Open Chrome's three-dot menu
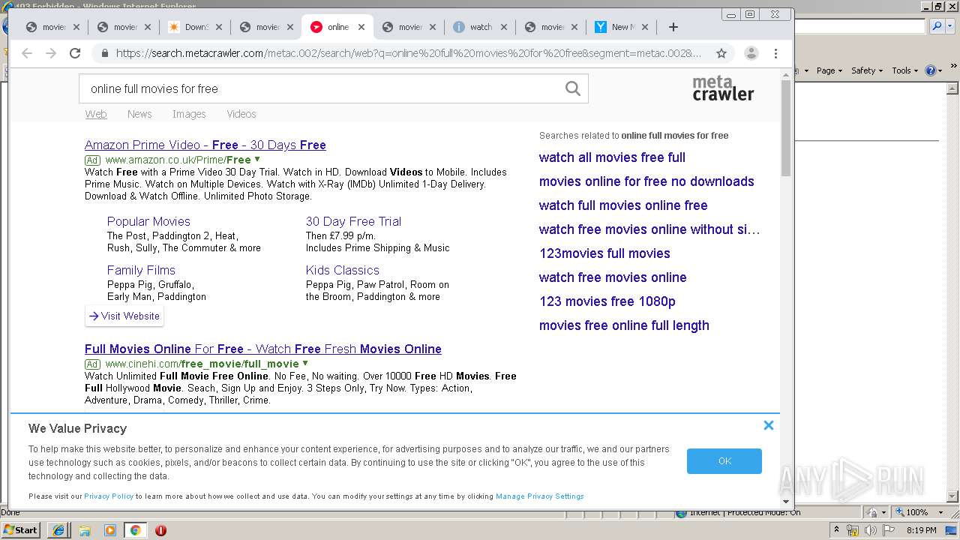This screenshot has width=960, height=540. [x=776, y=53]
